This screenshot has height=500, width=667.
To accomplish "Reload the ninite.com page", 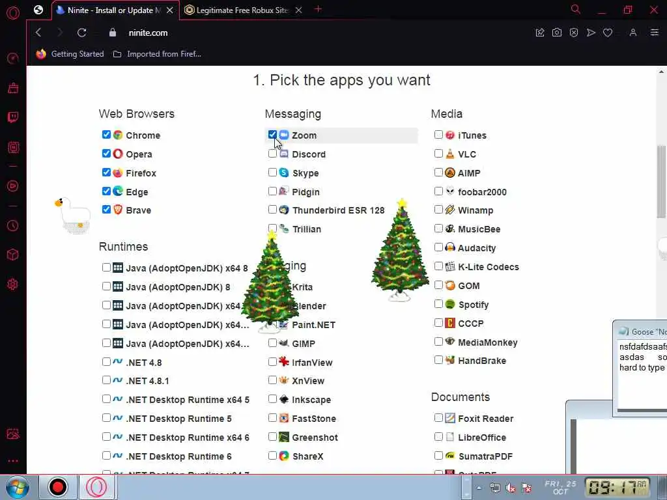I will point(81,33).
